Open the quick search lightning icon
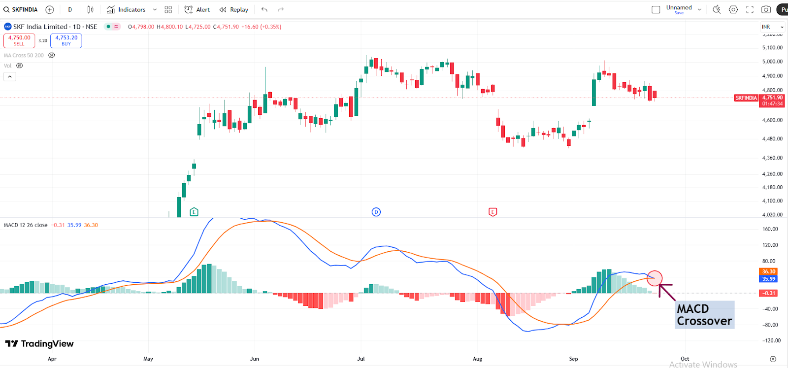Screen dimensions: 788x368 pos(717,9)
